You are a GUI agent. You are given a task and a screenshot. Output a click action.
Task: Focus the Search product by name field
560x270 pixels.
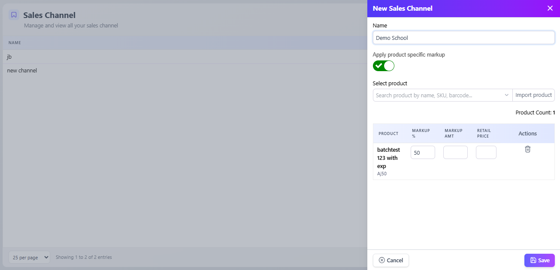point(437,95)
